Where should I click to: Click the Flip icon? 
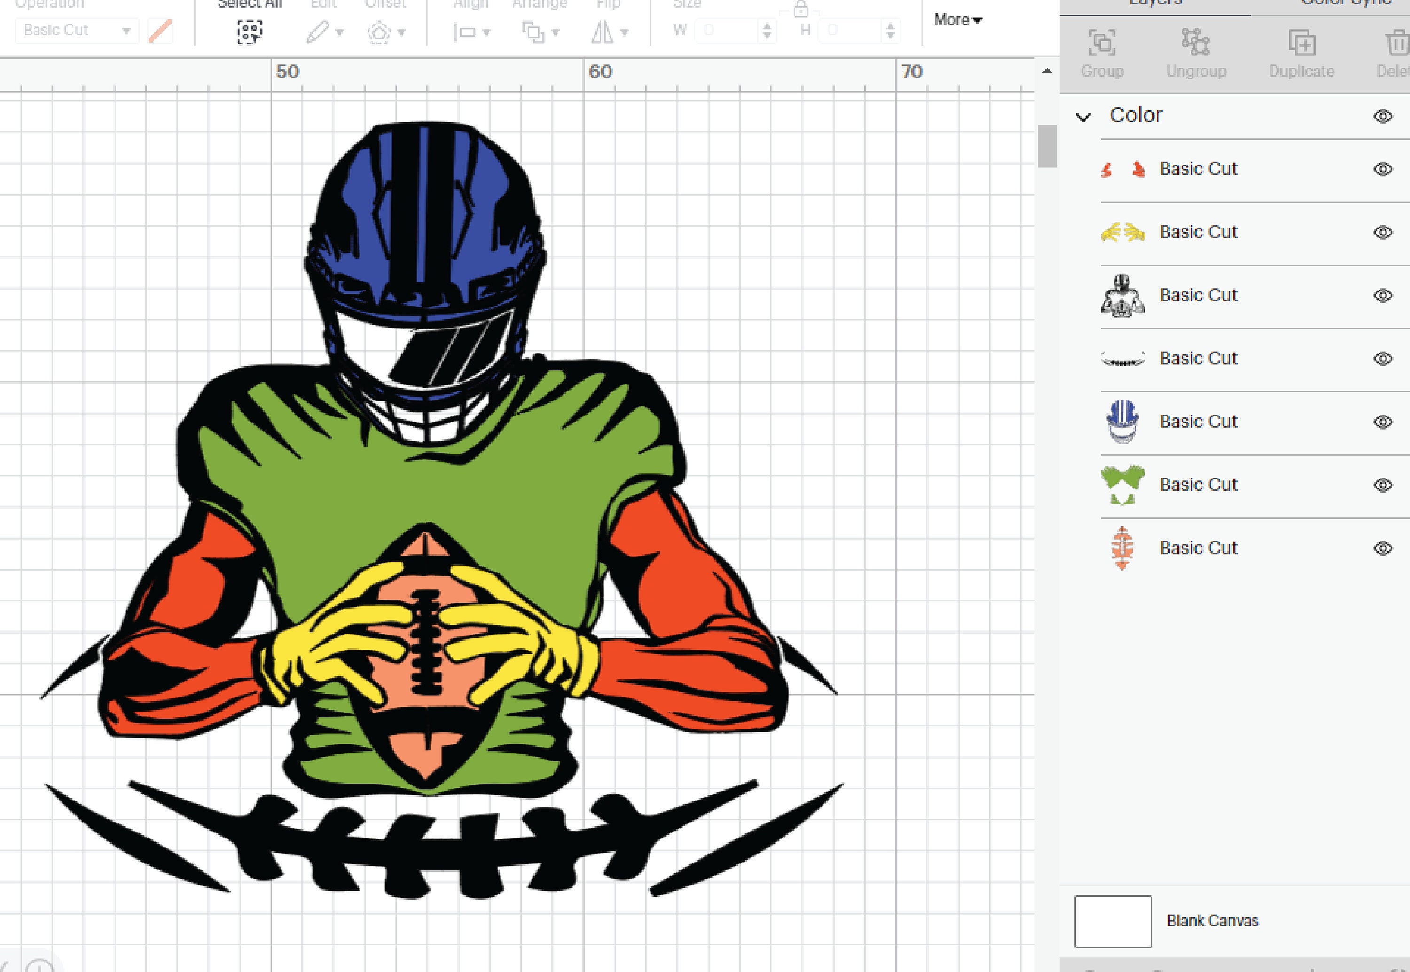point(603,31)
